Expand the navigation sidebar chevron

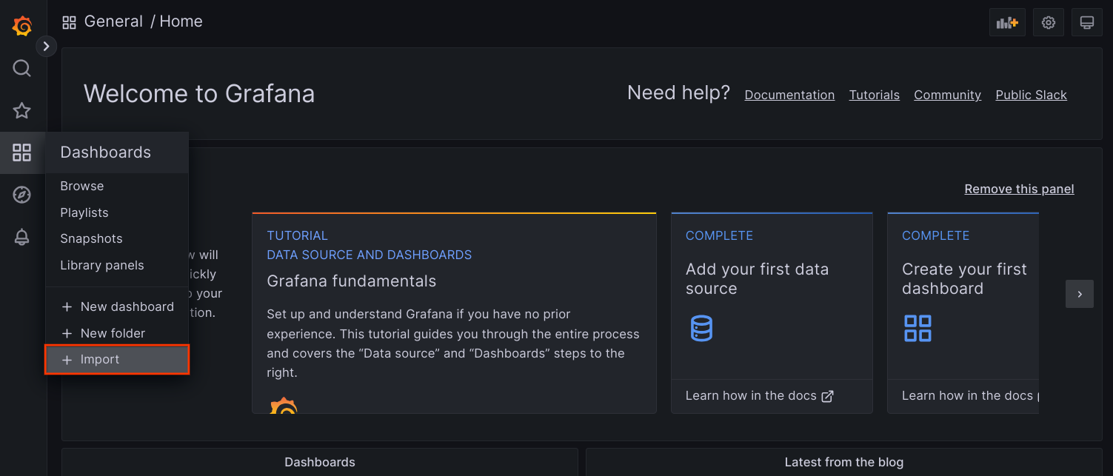pos(46,45)
